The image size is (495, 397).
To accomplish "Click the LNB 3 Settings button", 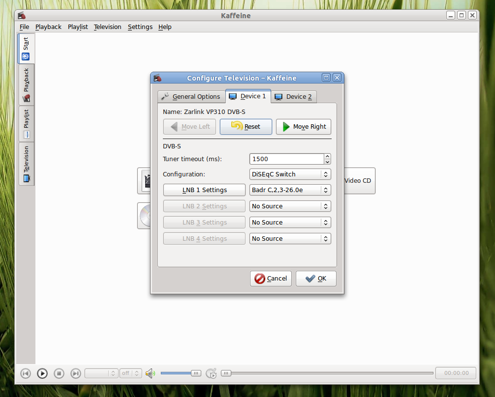I will coord(204,222).
